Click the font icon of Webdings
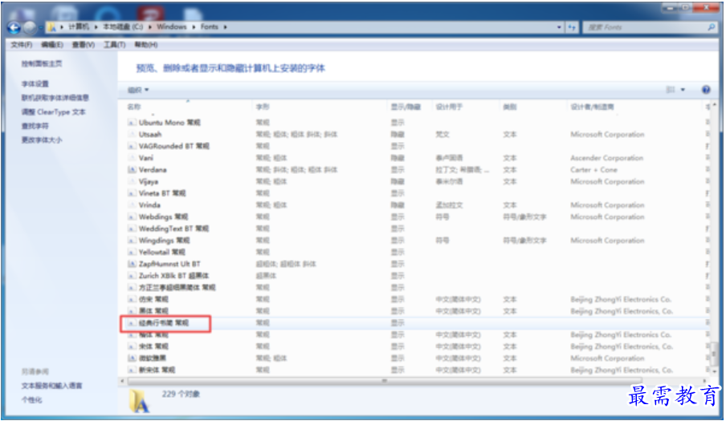Viewport: 726px width, 421px height. click(x=132, y=217)
